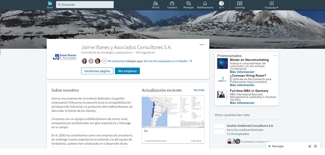The image size is (325, 155).
Task: Open Gestión Ambiental Consultores S.A. company link
Action: coord(250,126)
